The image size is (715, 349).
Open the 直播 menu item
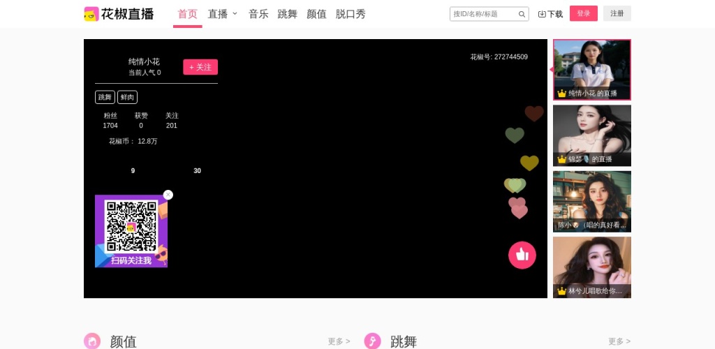click(218, 14)
